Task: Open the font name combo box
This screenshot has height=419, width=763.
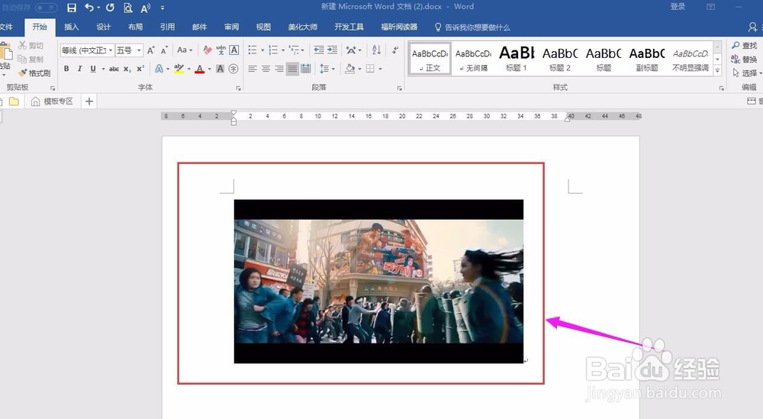Action: 87,50
